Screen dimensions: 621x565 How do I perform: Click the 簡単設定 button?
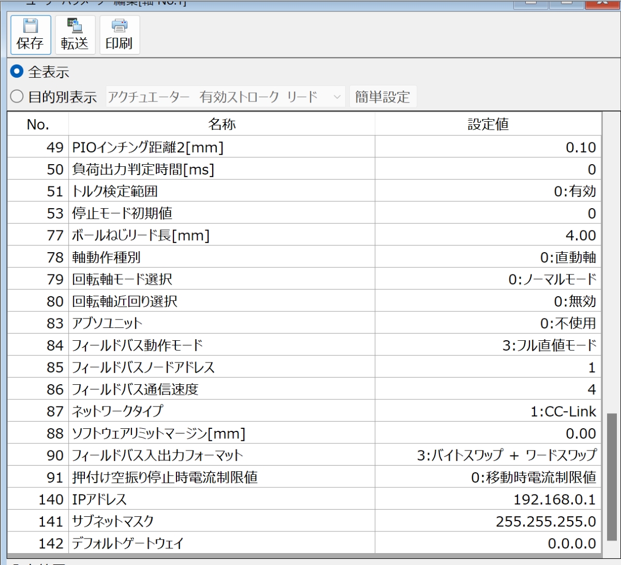click(x=383, y=96)
